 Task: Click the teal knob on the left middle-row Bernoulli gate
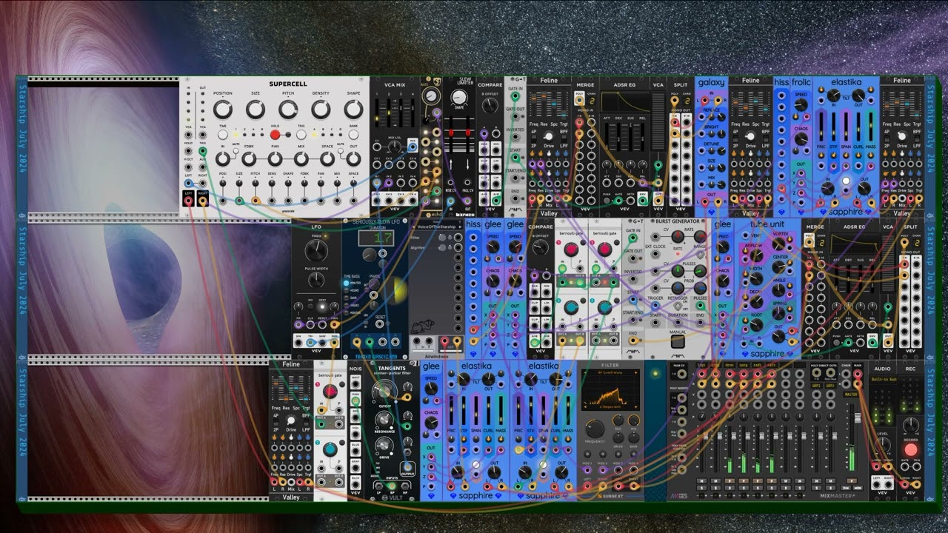[571, 307]
